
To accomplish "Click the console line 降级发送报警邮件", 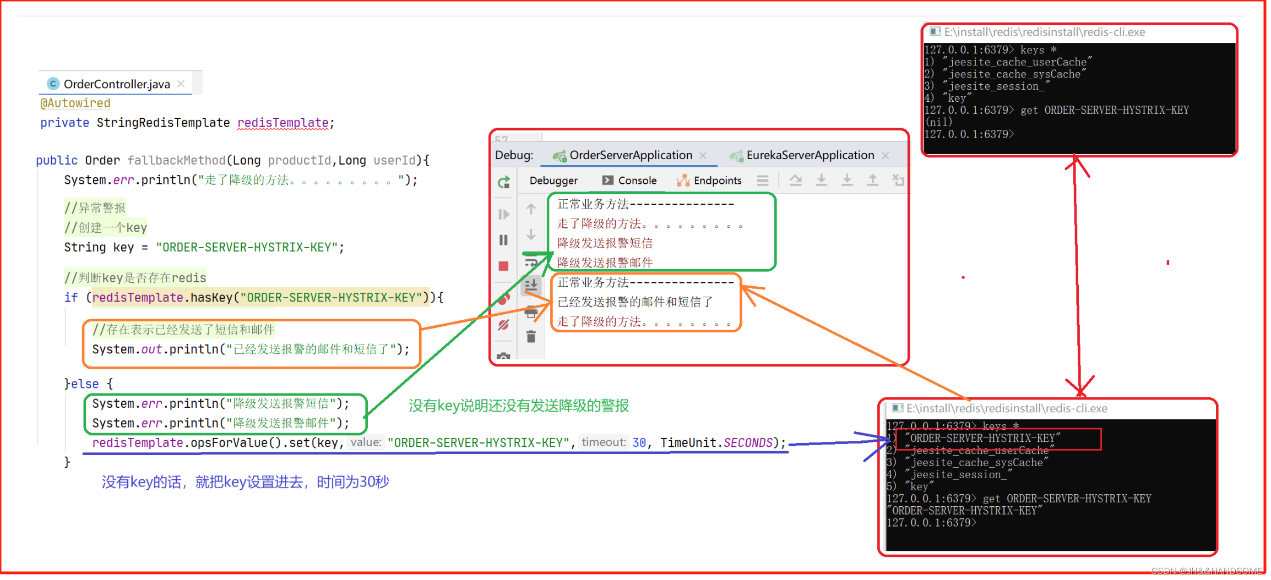I will click(605, 263).
